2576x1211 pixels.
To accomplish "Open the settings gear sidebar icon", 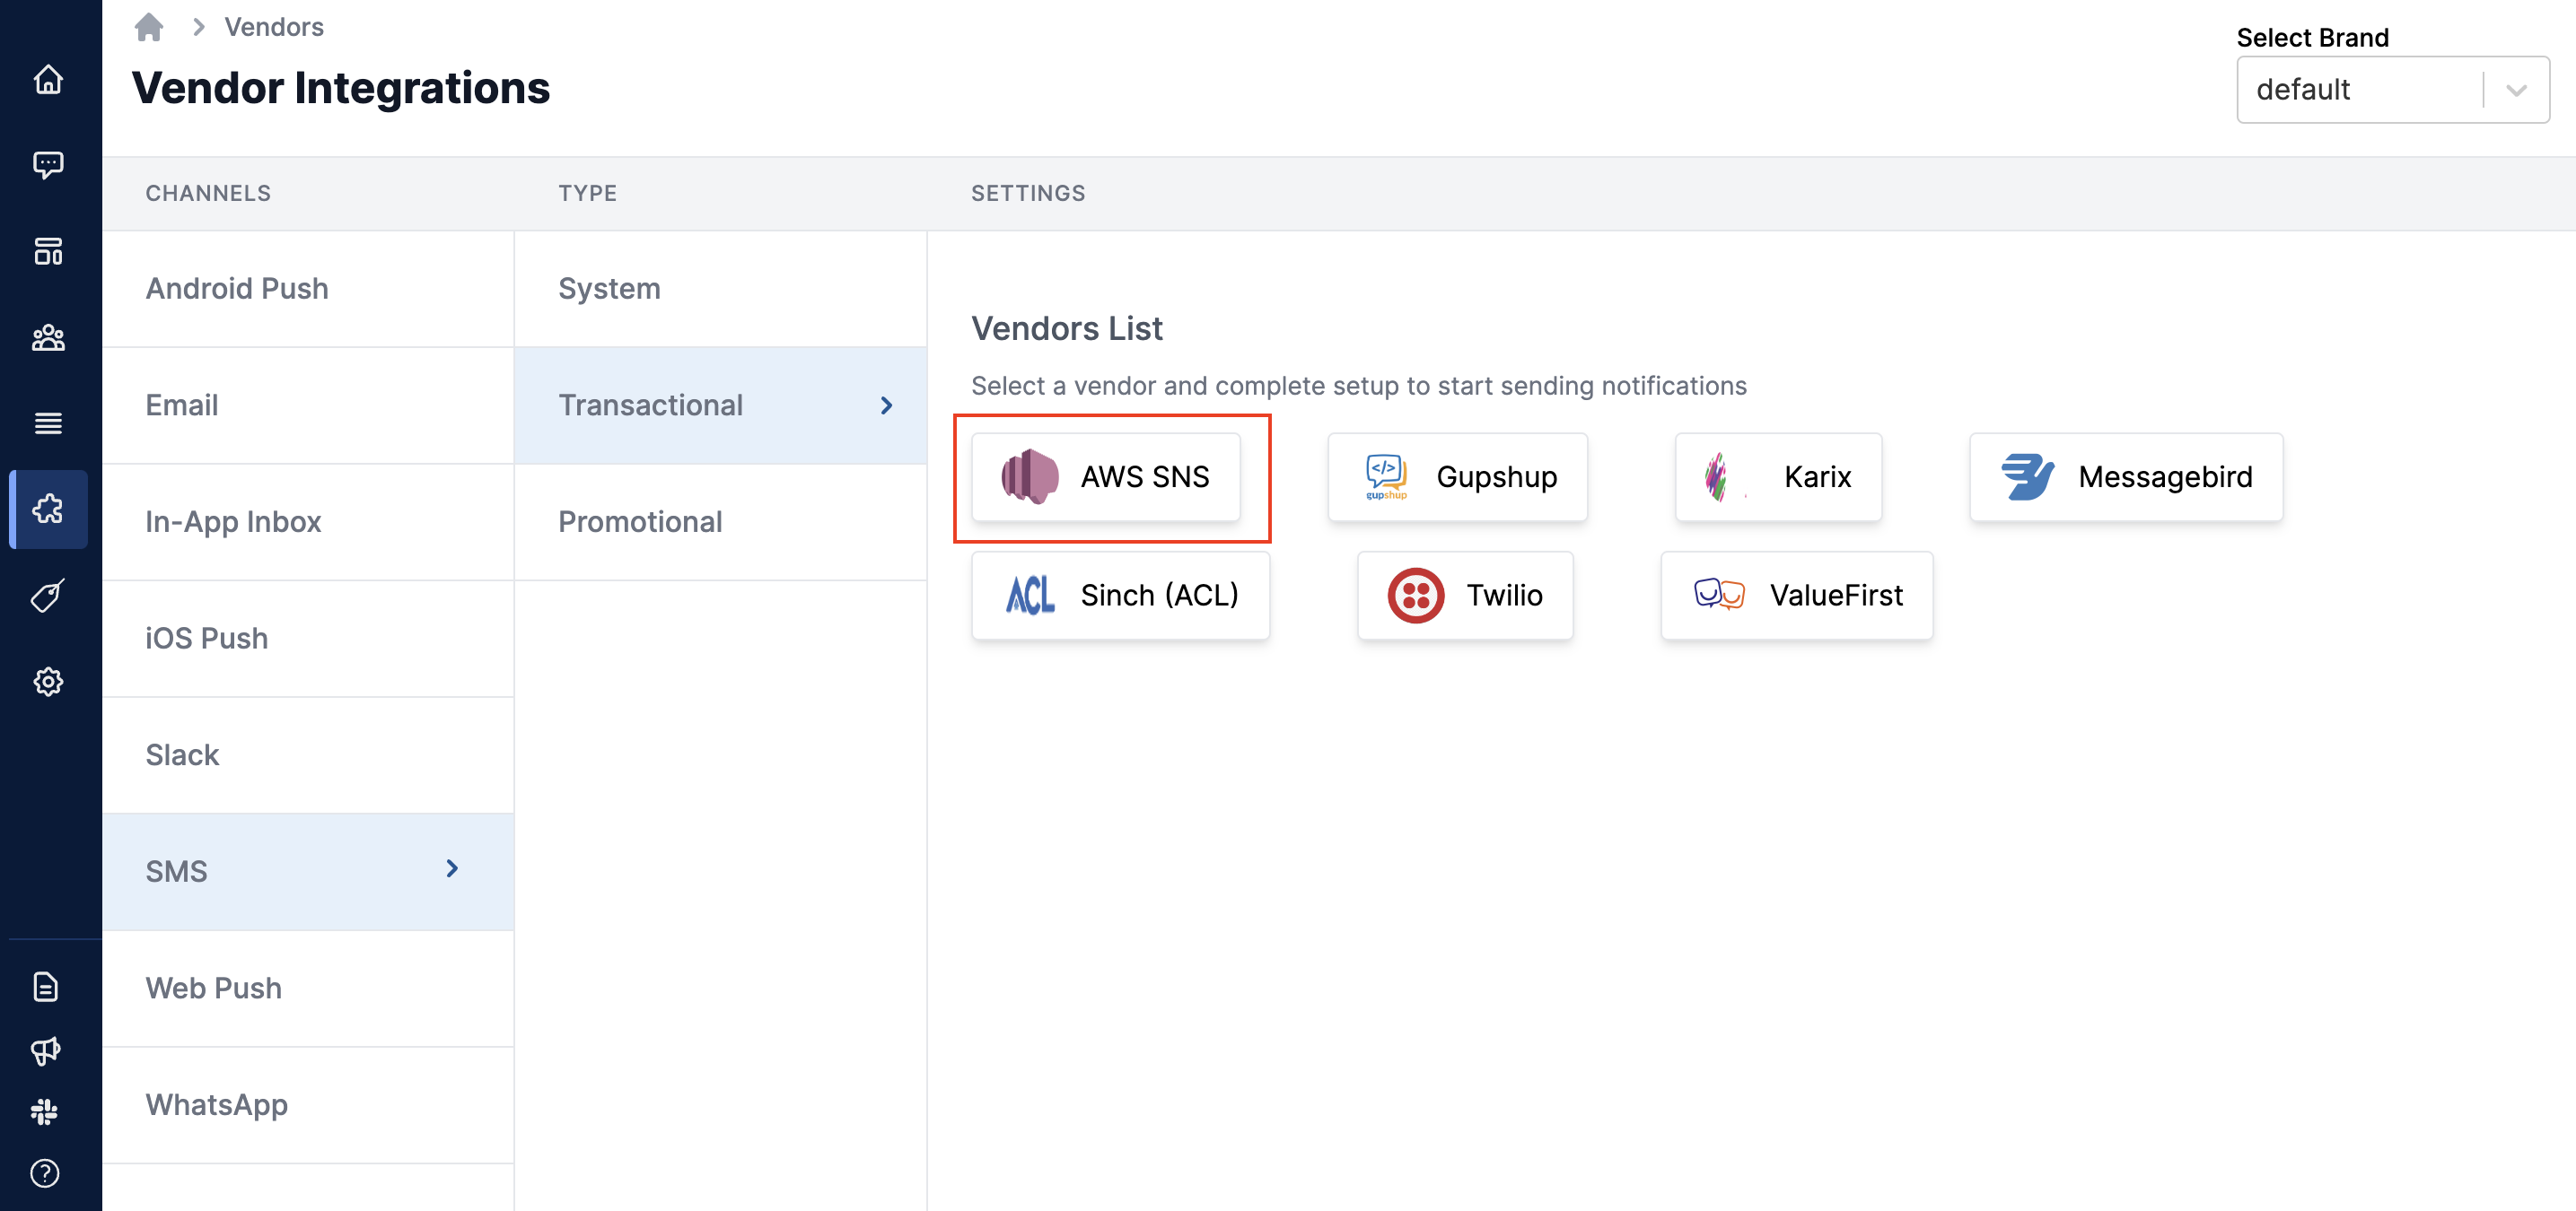I will pos(48,682).
